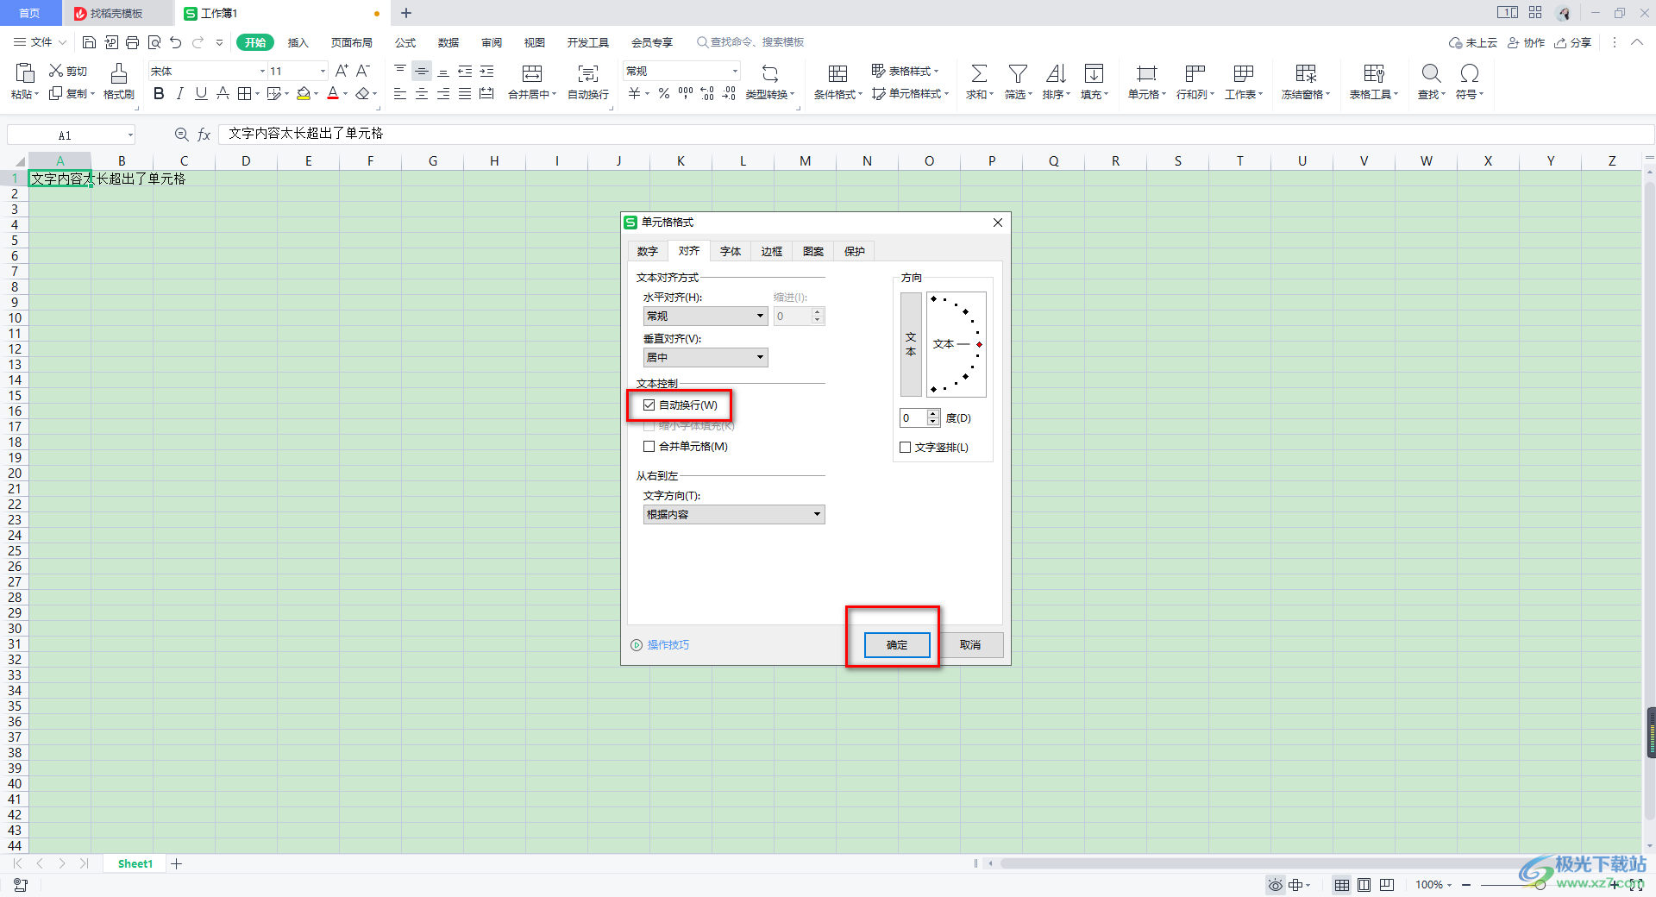Toggle the 合并单元格(M) checkbox
Viewport: 1656px width, 897px height.
coord(649,447)
